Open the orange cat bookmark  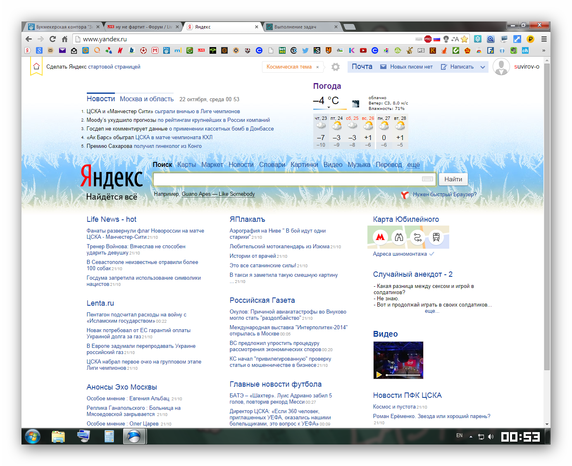tap(444, 50)
